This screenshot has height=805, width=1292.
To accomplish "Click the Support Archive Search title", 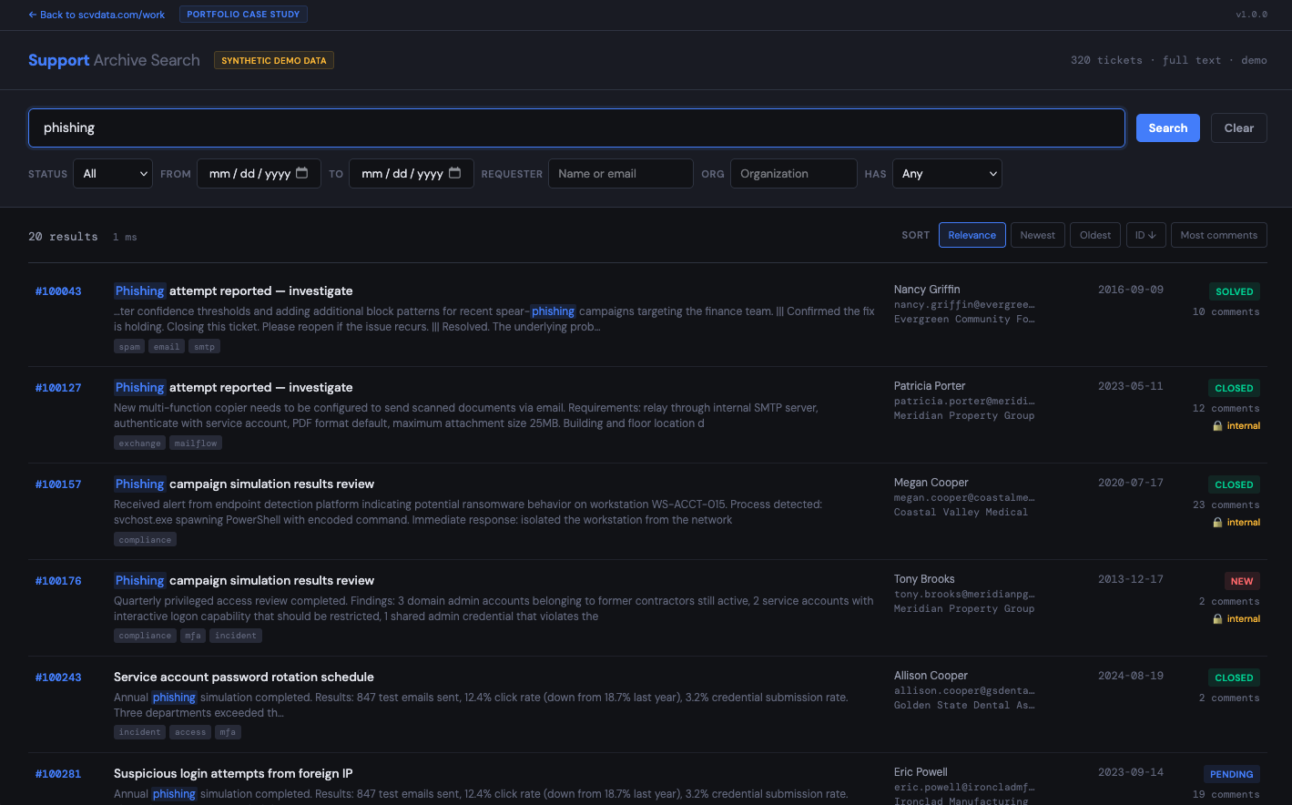I will tap(114, 60).
